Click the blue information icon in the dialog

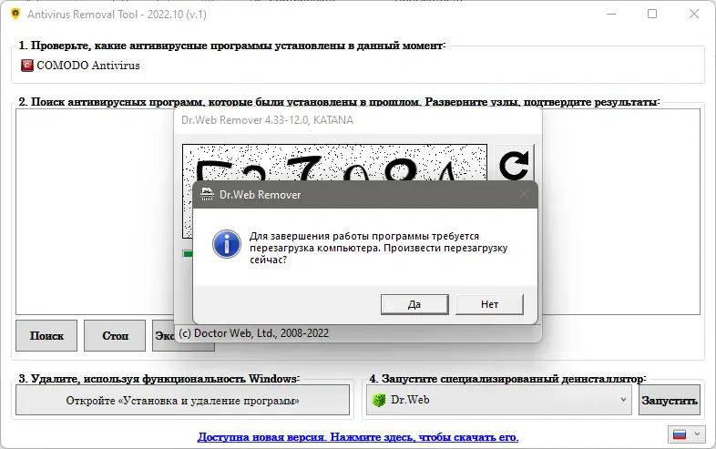[x=227, y=244]
